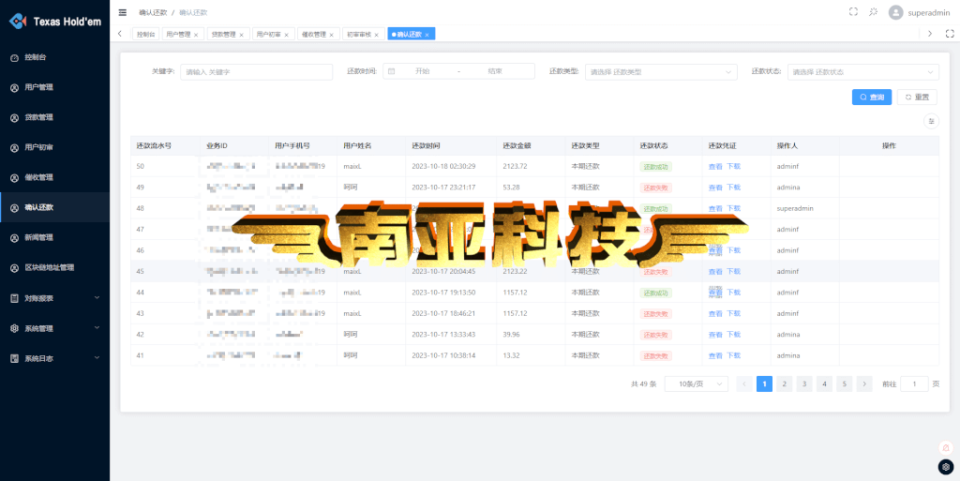Viewport: 960px width, 481px height.
Task: Click the 关键字 input field
Action: pos(257,71)
